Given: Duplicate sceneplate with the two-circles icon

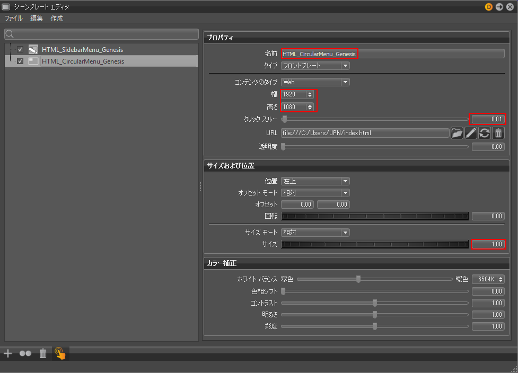Looking at the screenshot, I should pyautogui.click(x=25, y=353).
